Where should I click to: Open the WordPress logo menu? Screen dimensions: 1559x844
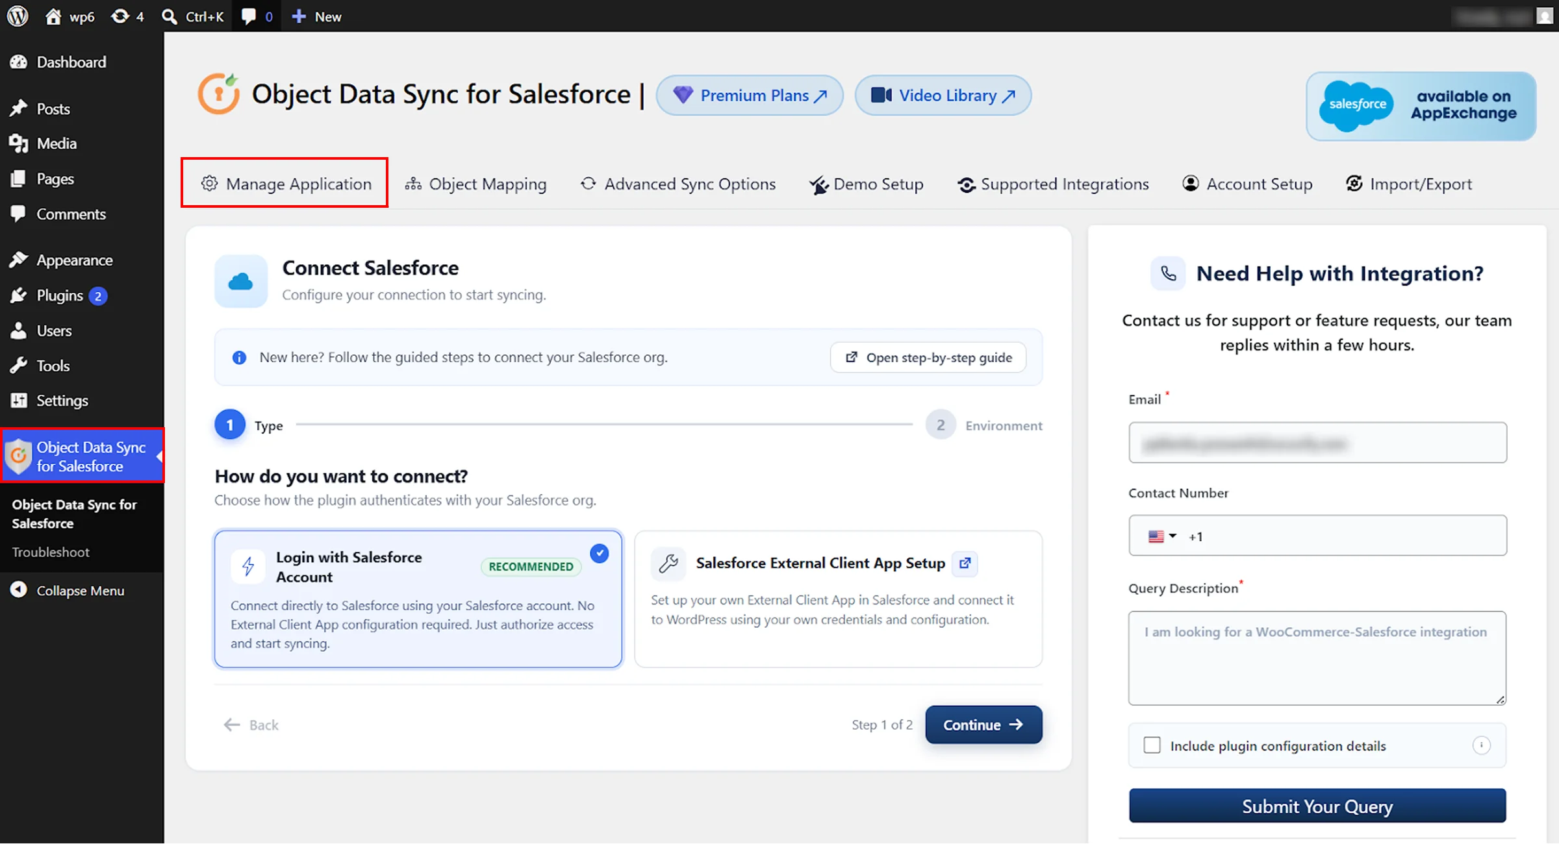click(18, 16)
